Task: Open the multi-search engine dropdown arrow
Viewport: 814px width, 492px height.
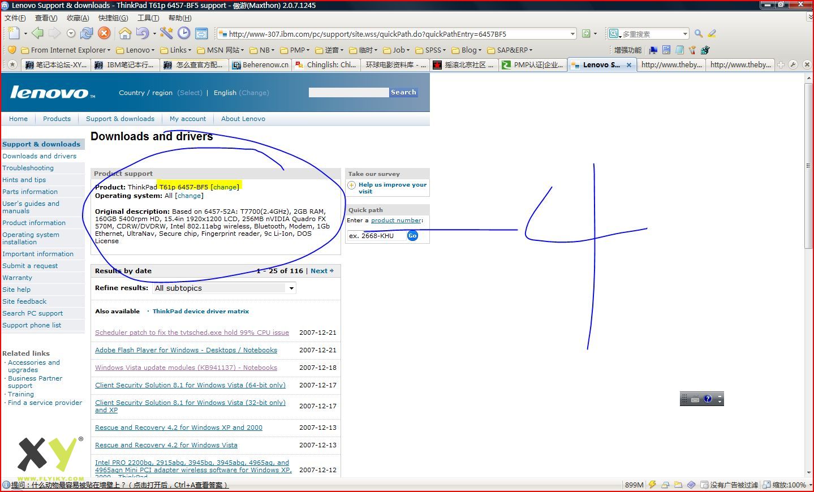Action: click(685, 34)
